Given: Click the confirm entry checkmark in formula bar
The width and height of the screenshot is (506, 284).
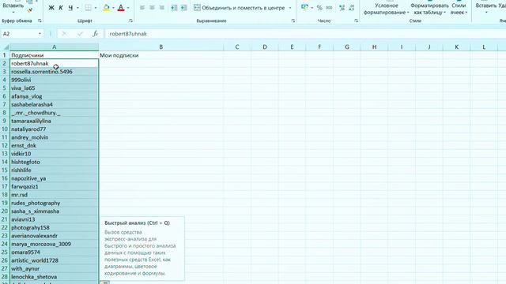Looking at the screenshot, I should point(80,33).
